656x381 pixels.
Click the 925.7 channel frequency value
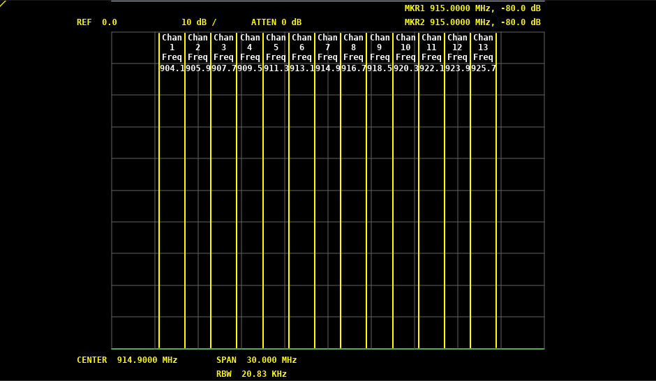coord(483,68)
